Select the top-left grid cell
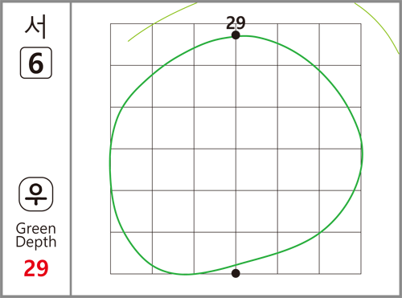This screenshot has width=402, height=298. coord(131,44)
